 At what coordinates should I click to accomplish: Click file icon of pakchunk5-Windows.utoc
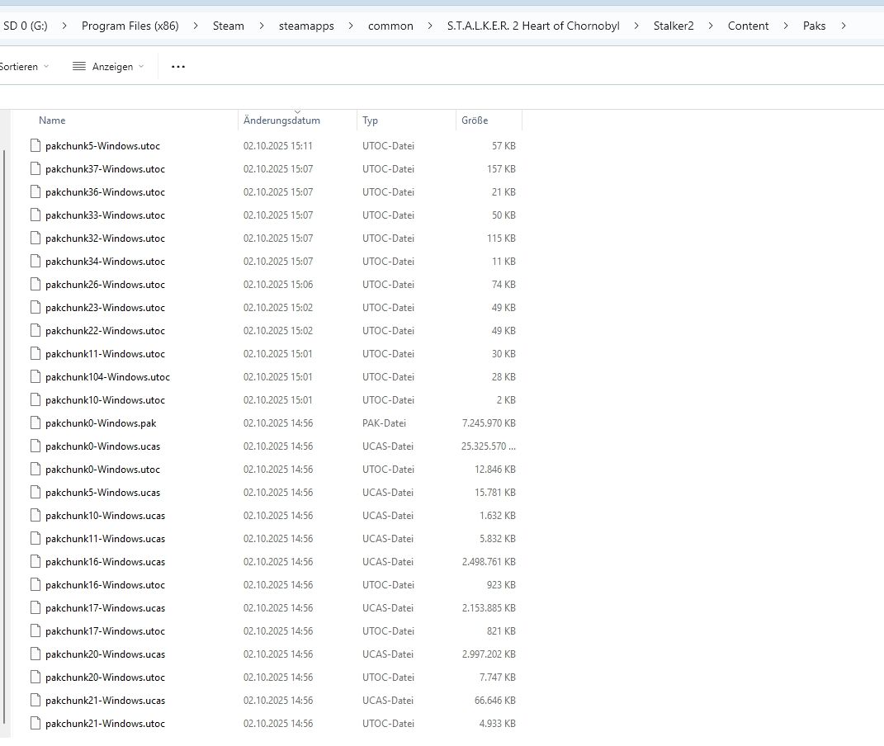(x=35, y=145)
